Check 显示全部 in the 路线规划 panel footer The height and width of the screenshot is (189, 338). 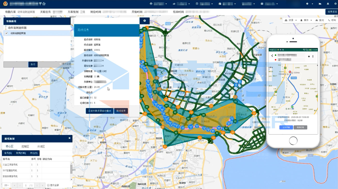48,185
